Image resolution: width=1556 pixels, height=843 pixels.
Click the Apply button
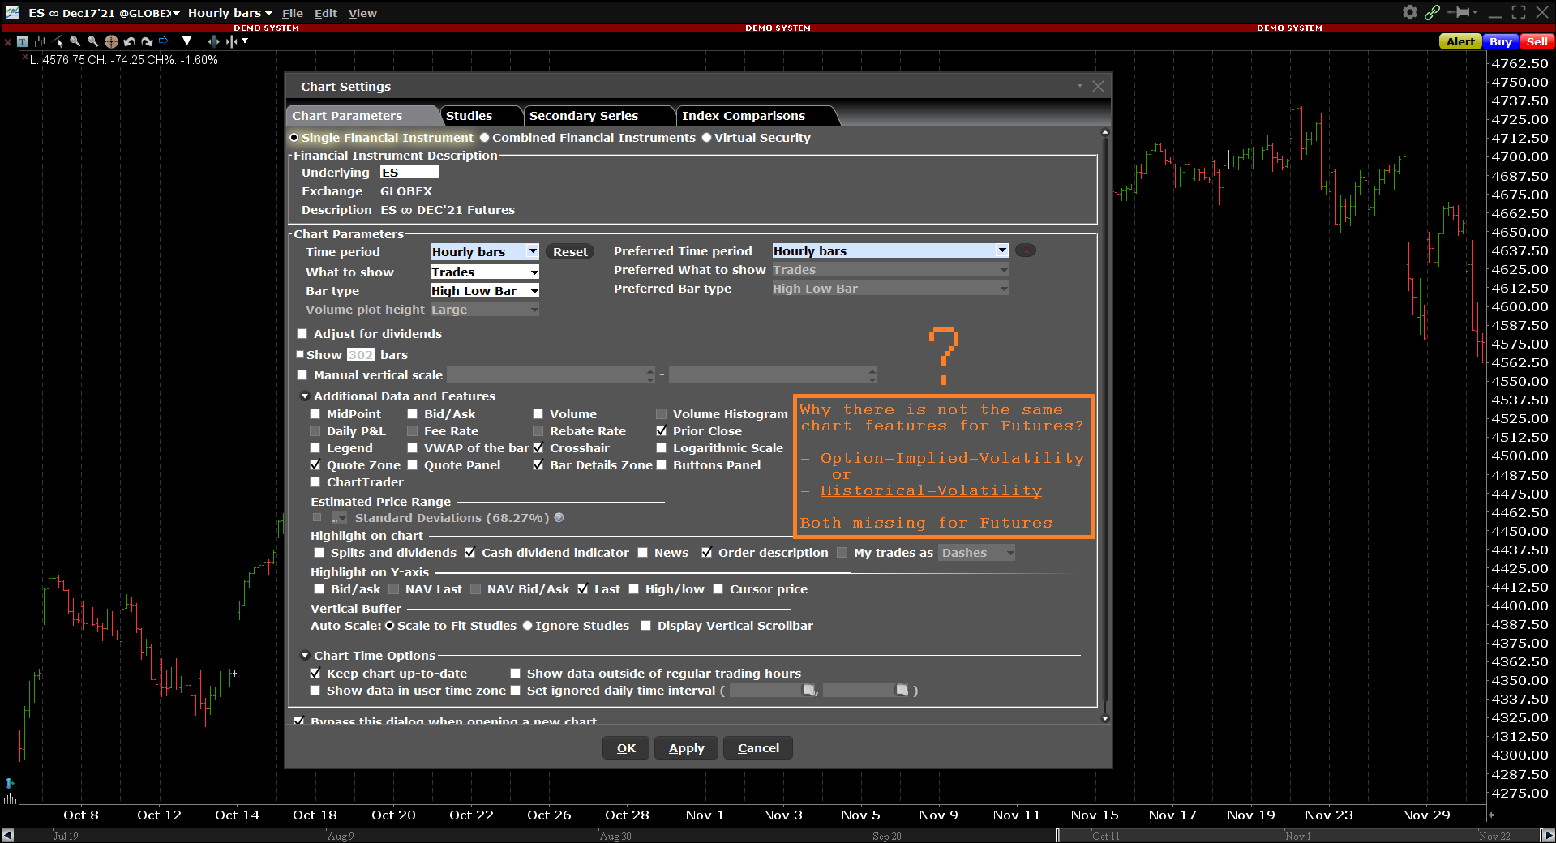[686, 747]
